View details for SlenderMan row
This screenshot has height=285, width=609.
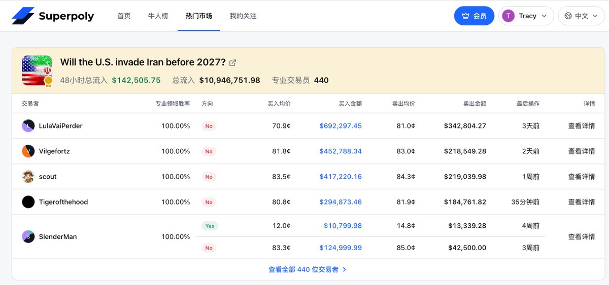(582, 236)
